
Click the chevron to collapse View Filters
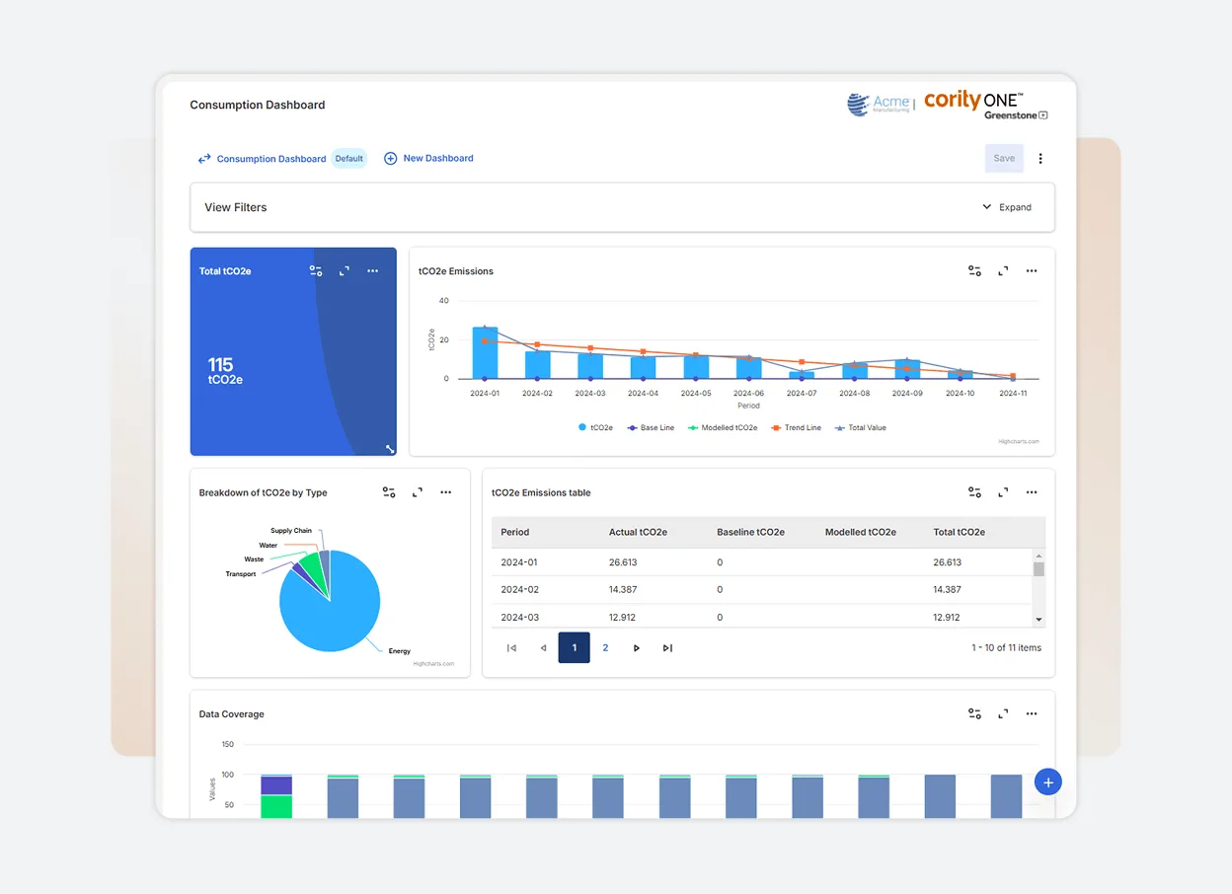tap(986, 207)
